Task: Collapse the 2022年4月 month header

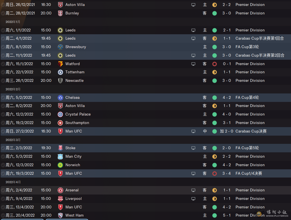Action: click(x=13, y=182)
